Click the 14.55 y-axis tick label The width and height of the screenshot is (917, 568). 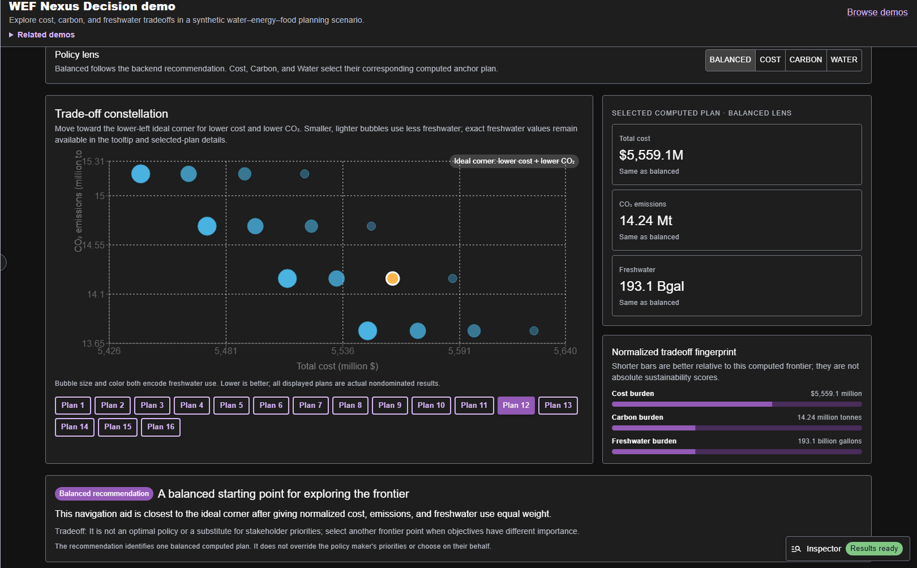(94, 245)
